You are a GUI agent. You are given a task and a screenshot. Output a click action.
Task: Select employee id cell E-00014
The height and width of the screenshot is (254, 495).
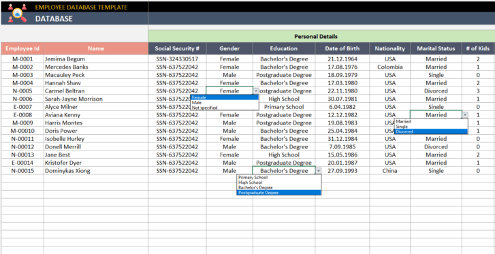[x=22, y=163]
